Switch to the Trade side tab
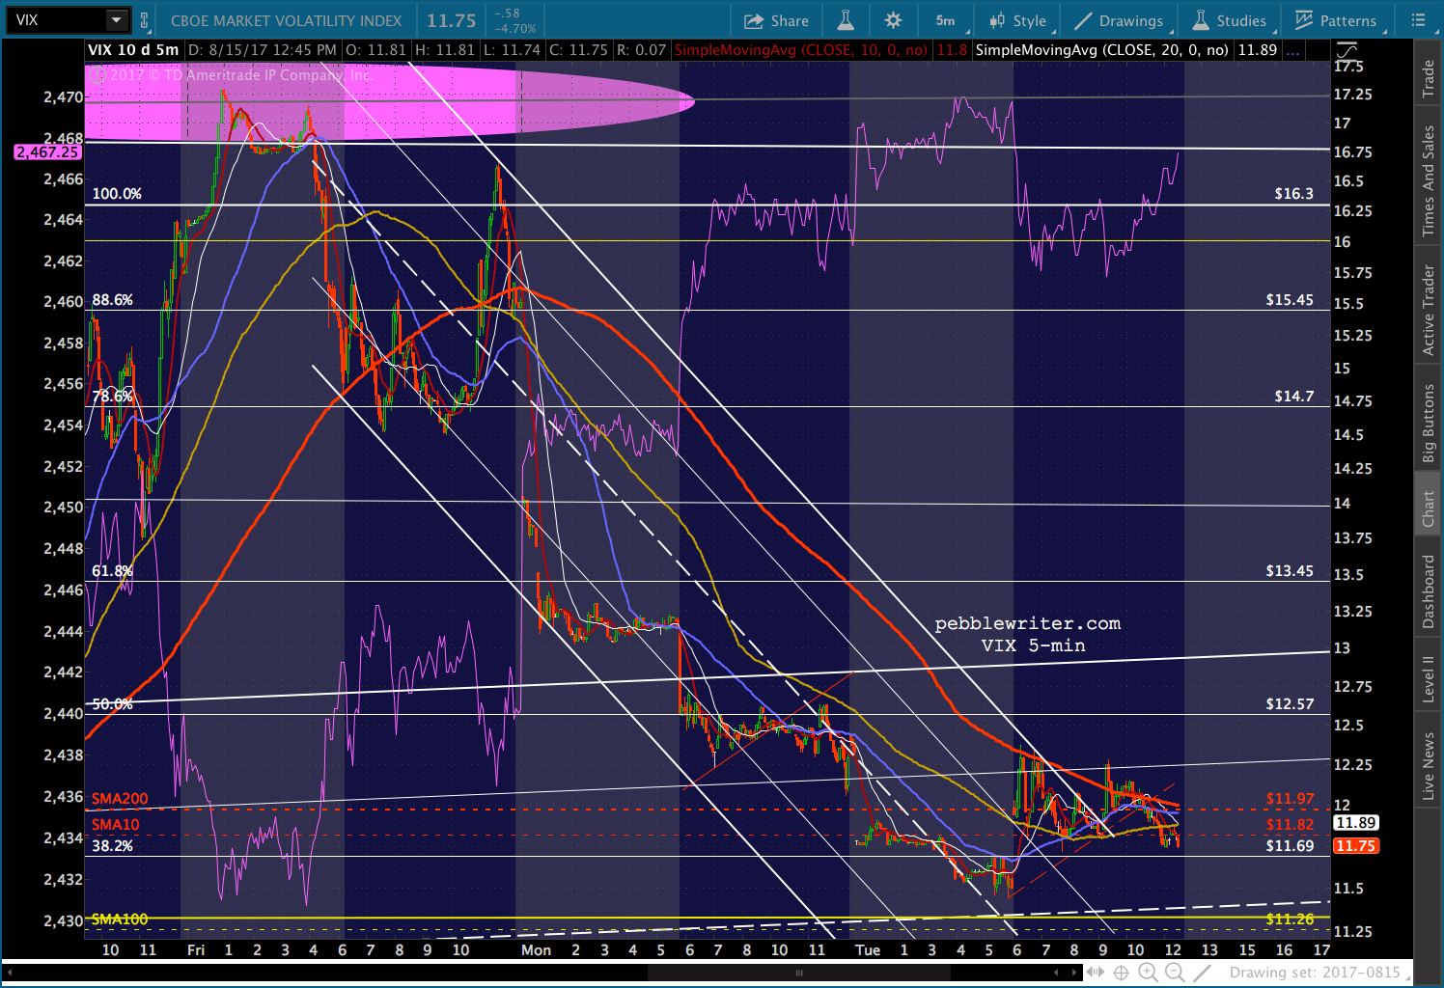This screenshot has width=1444, height=988. coord(1429,78)
